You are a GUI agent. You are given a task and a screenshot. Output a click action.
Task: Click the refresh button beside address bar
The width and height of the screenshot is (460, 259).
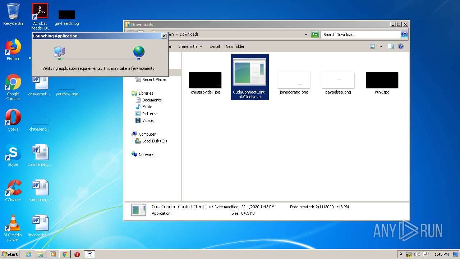[315, 35]
